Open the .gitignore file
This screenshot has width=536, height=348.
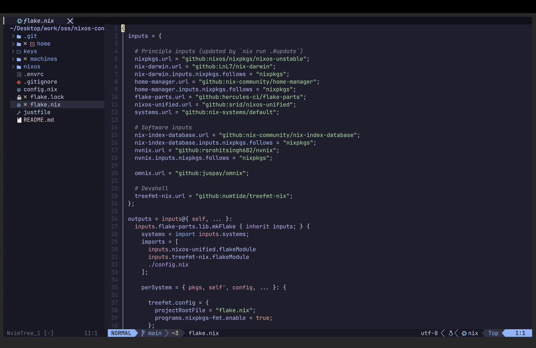click(x=40, y=82)
